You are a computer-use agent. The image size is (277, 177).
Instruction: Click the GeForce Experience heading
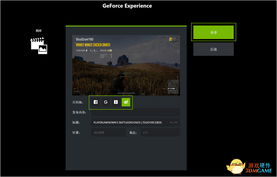[x=127, y=6]
